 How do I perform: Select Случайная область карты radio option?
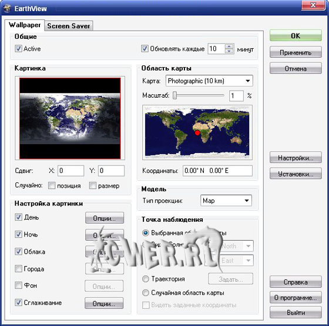coord(146,292)
